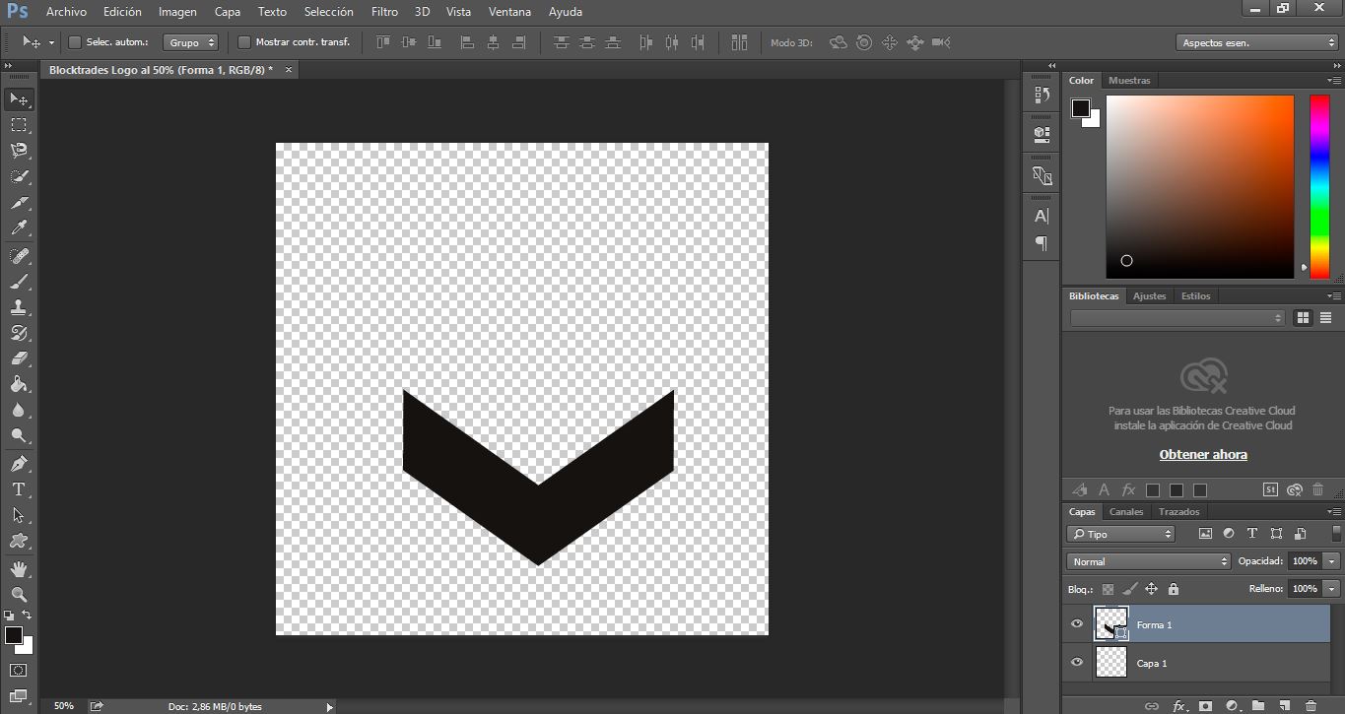Open the Aspectos esen. workspace dropdown
The width and height of the screenshot is (1345, 714).
pyautogui.click(x=1256, y=42)
